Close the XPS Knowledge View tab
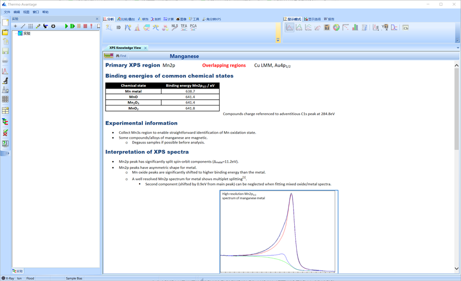The image size is (461, 281). [x=145, y=48]
